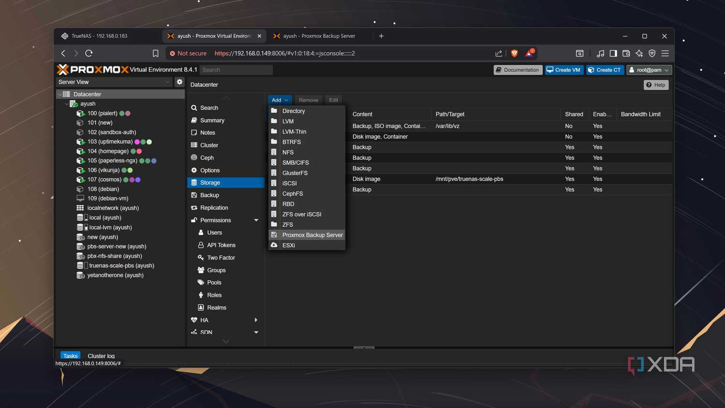The height and width of the screenshot is (408, 725).
Task: Open a new browser tab
Action: 381,36
